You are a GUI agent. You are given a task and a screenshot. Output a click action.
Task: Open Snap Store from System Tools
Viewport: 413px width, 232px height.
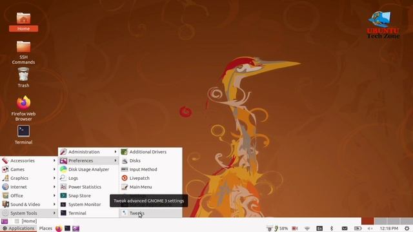tap(88, 196)
